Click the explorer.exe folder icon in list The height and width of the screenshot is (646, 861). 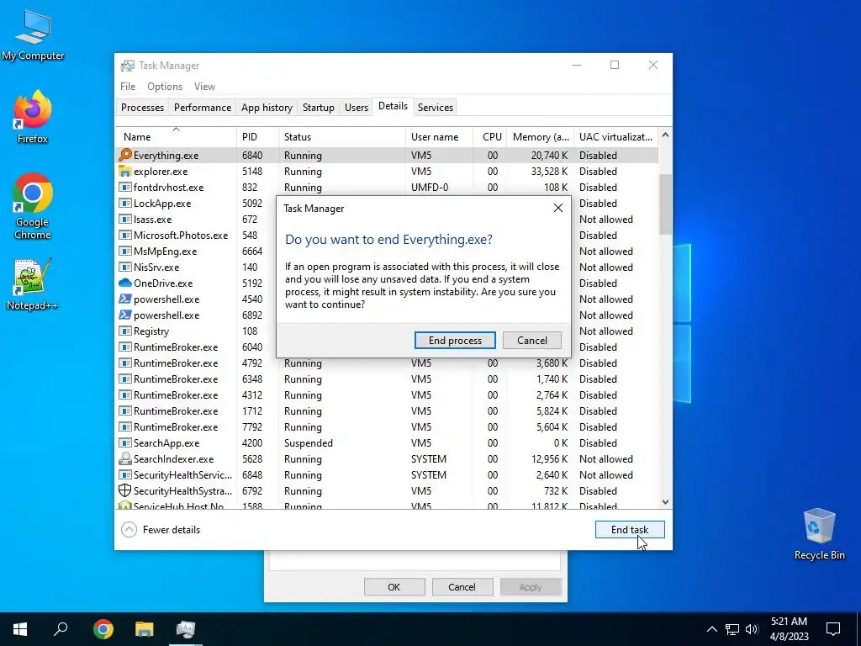click(x=125, y=172)
